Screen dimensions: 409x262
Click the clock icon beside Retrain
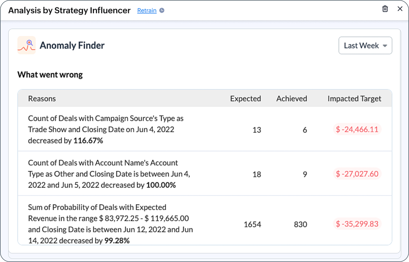coord(162,11)
